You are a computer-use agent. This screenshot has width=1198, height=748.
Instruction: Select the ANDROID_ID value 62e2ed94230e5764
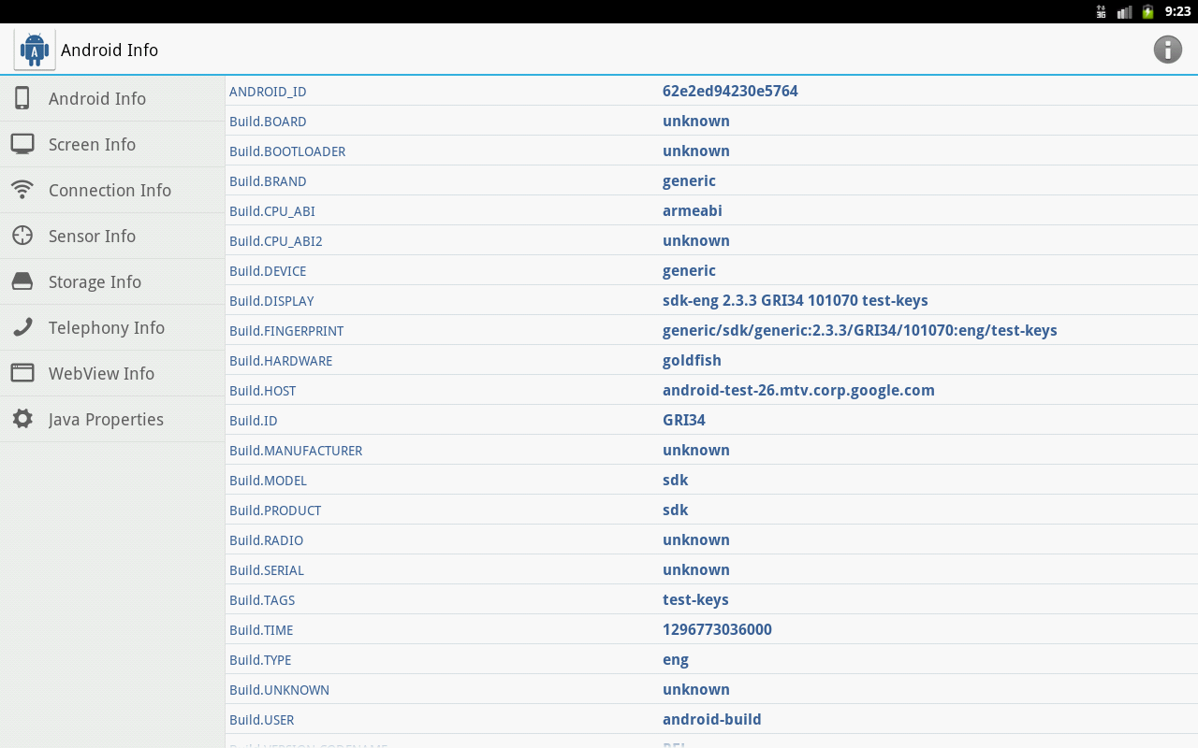click(x=730, y=91)
